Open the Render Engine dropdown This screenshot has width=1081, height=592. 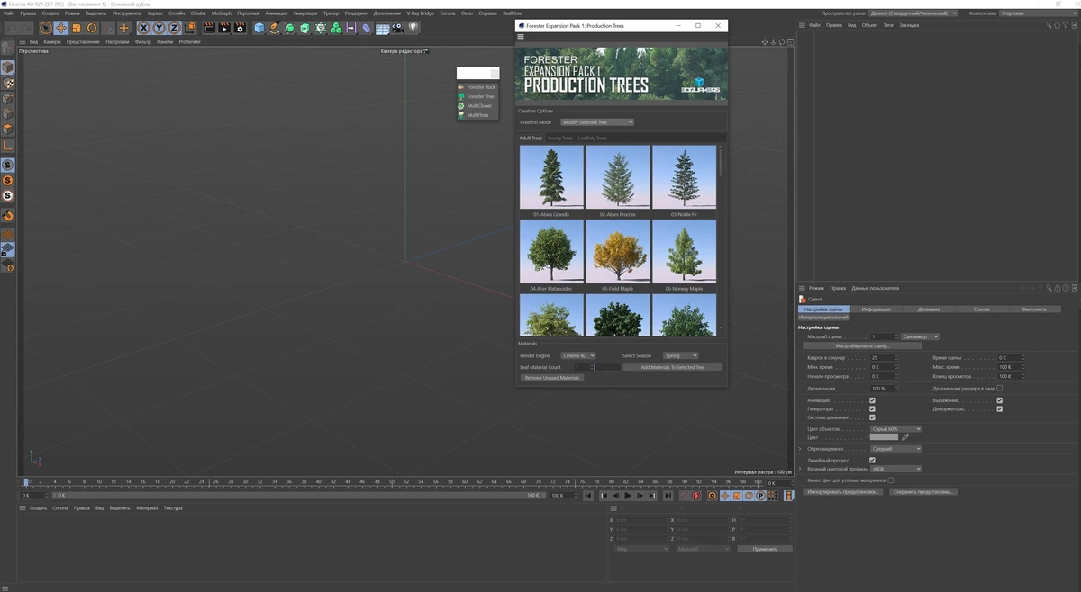[578, 356]
